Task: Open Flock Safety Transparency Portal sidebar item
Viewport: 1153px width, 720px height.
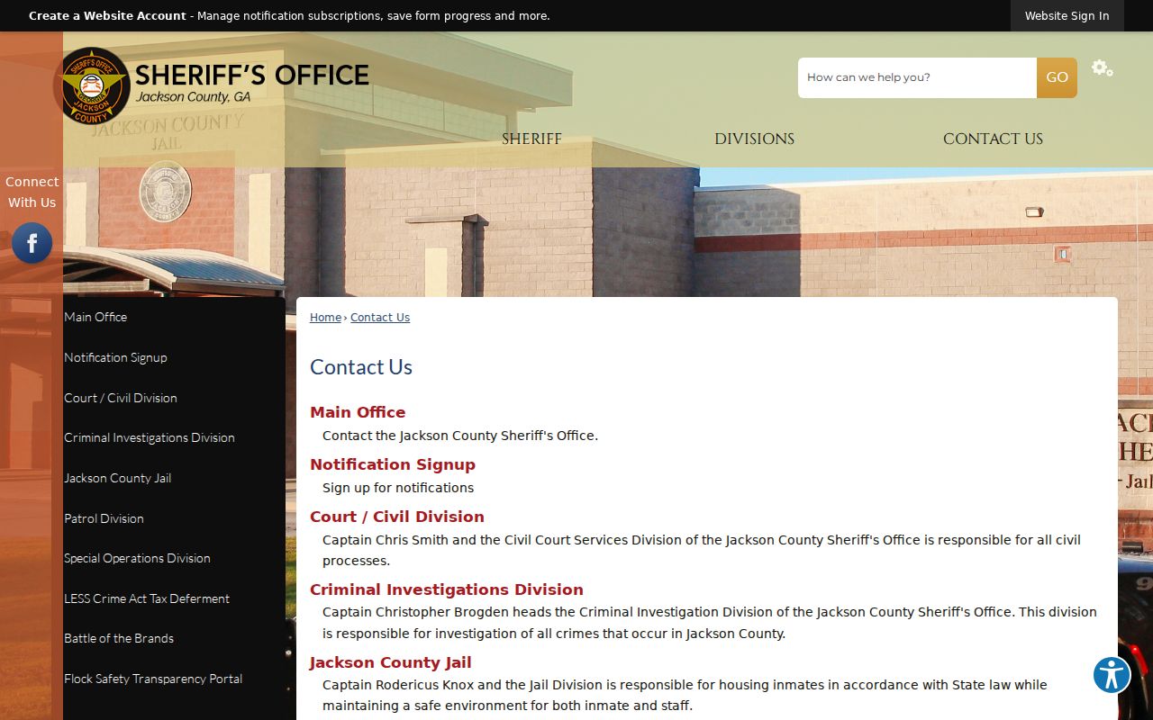Action: click(x=153, y=679)
